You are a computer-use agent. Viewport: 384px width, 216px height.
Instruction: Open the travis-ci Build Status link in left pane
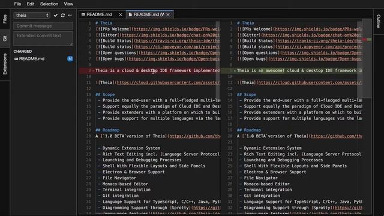click(x=177, y=41)
